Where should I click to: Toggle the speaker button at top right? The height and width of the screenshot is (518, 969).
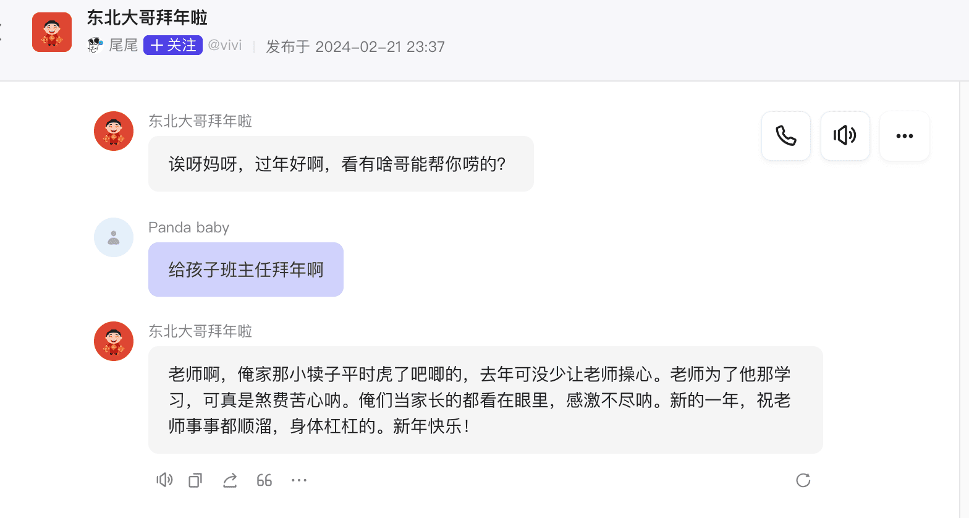[x=845, y=136]
